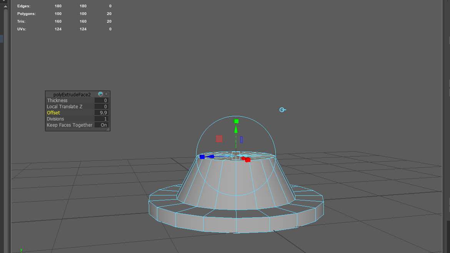
Task: Select the blue Z-axis scale cube handle
Action: tap(202, 157)
